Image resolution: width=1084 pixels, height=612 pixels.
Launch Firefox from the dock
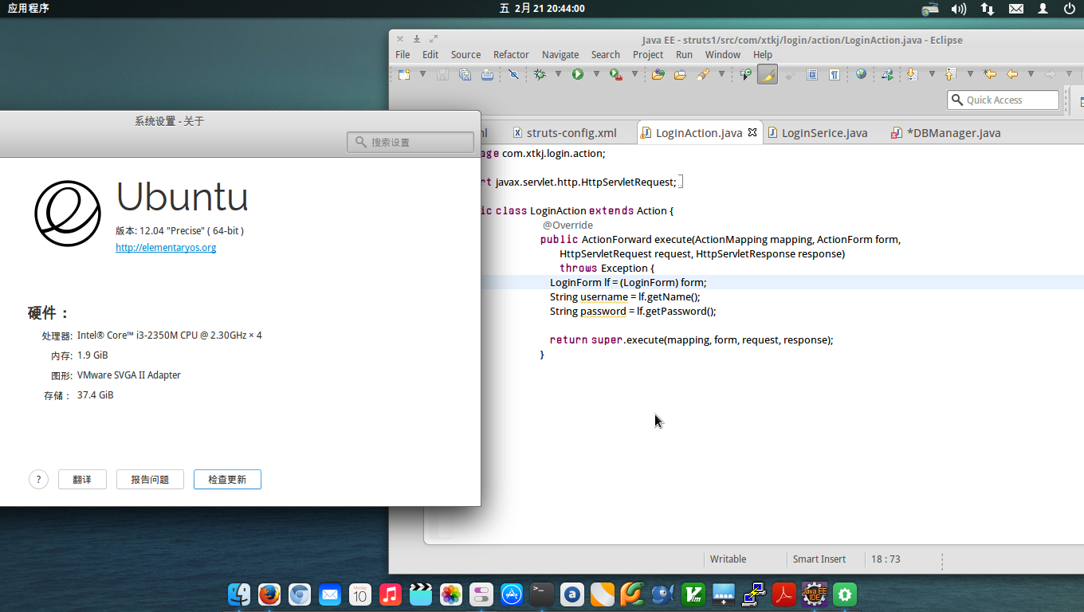(x=269, y=594)
